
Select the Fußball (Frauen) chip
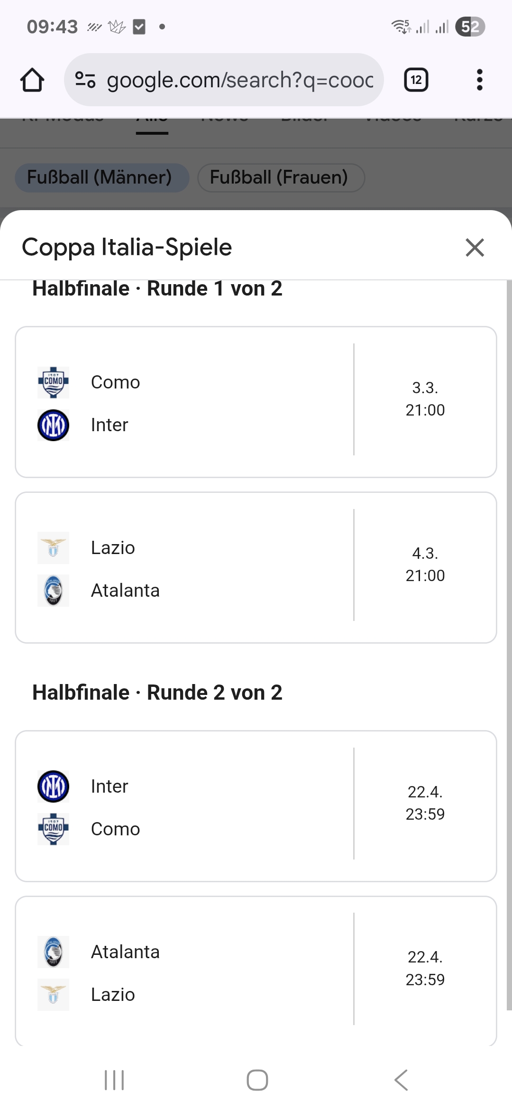281,178
